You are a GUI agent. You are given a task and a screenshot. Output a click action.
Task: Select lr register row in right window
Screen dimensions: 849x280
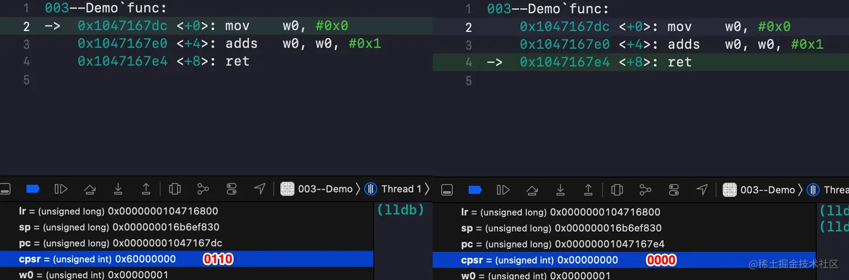[x=624, y=212]
